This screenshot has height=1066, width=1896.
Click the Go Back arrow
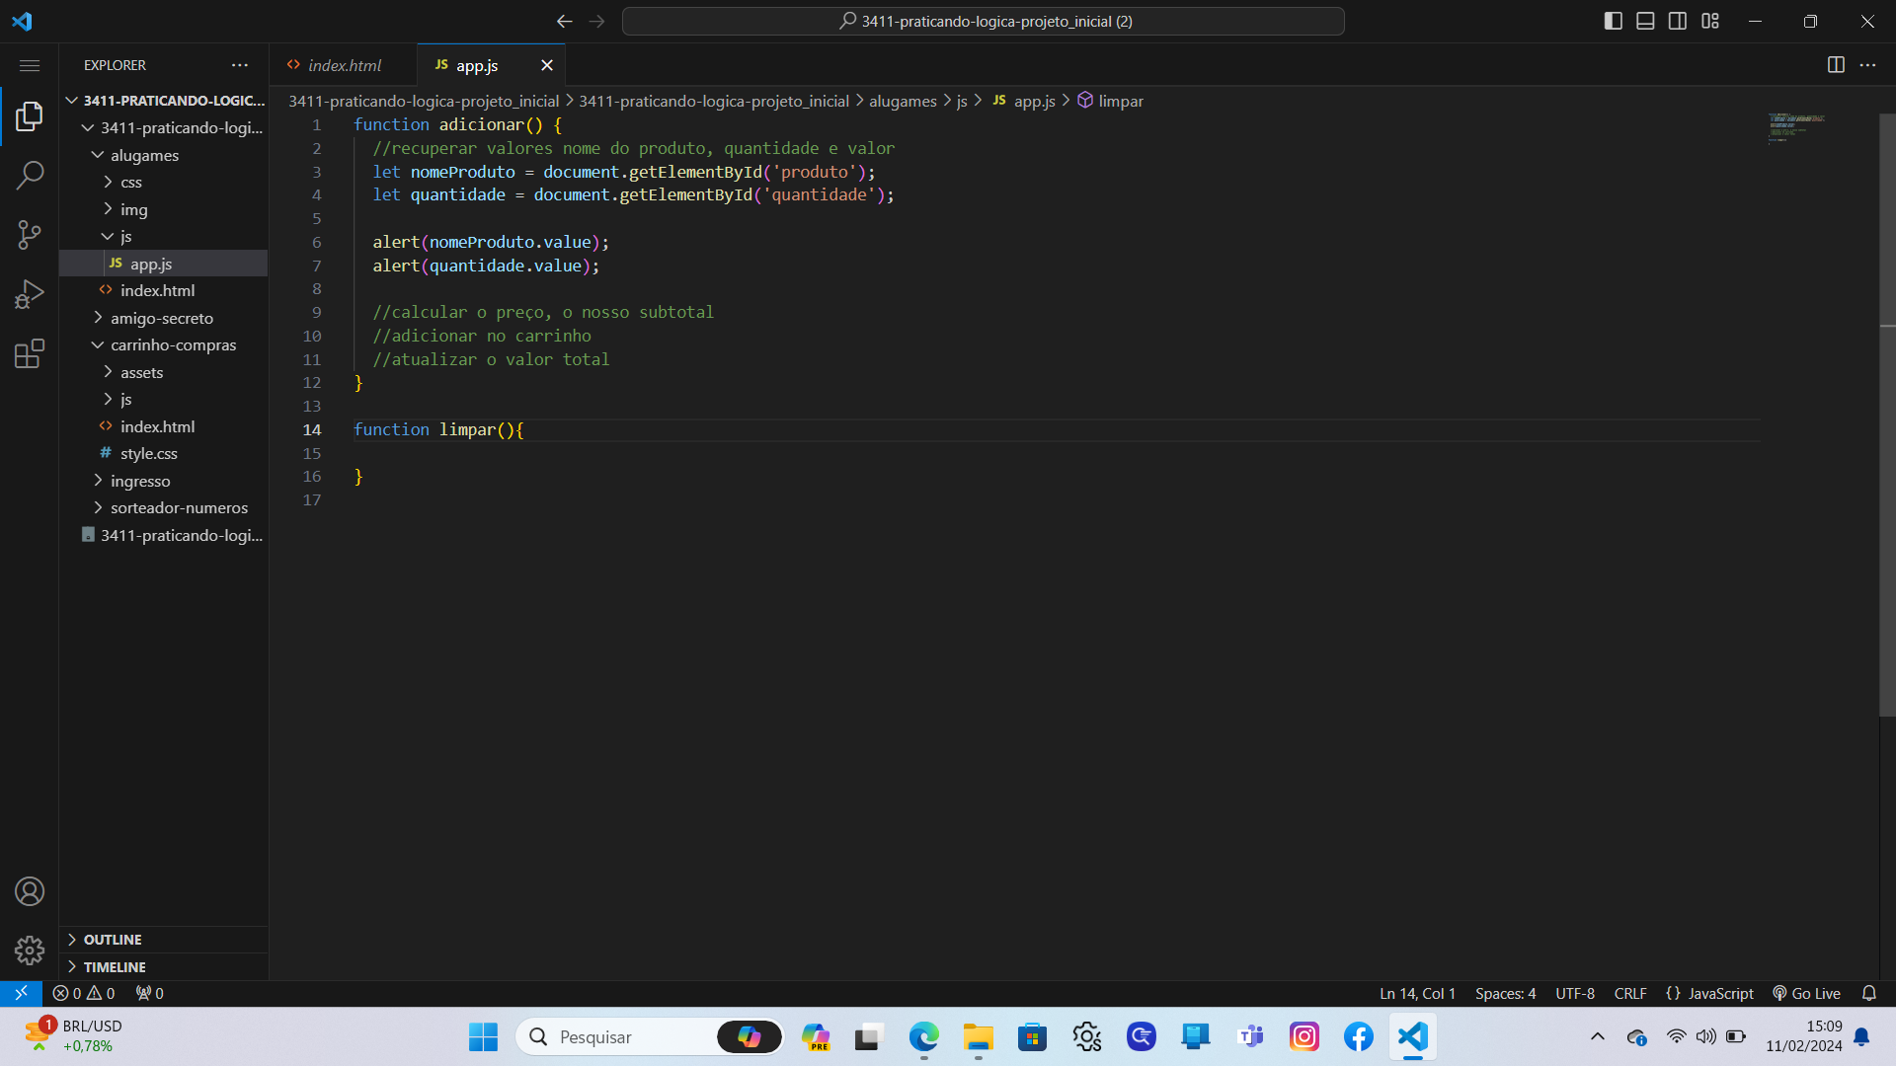pos(564,21)
